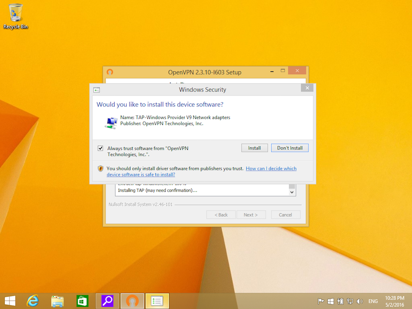Select the yellow list app in the taskbar

point(157,301)
